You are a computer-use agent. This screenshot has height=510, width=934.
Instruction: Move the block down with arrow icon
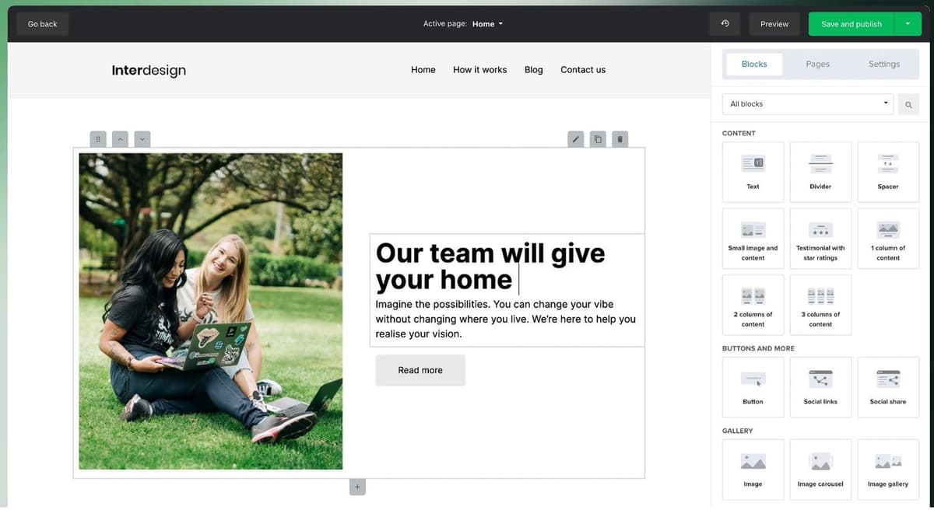tap(142, 139)
